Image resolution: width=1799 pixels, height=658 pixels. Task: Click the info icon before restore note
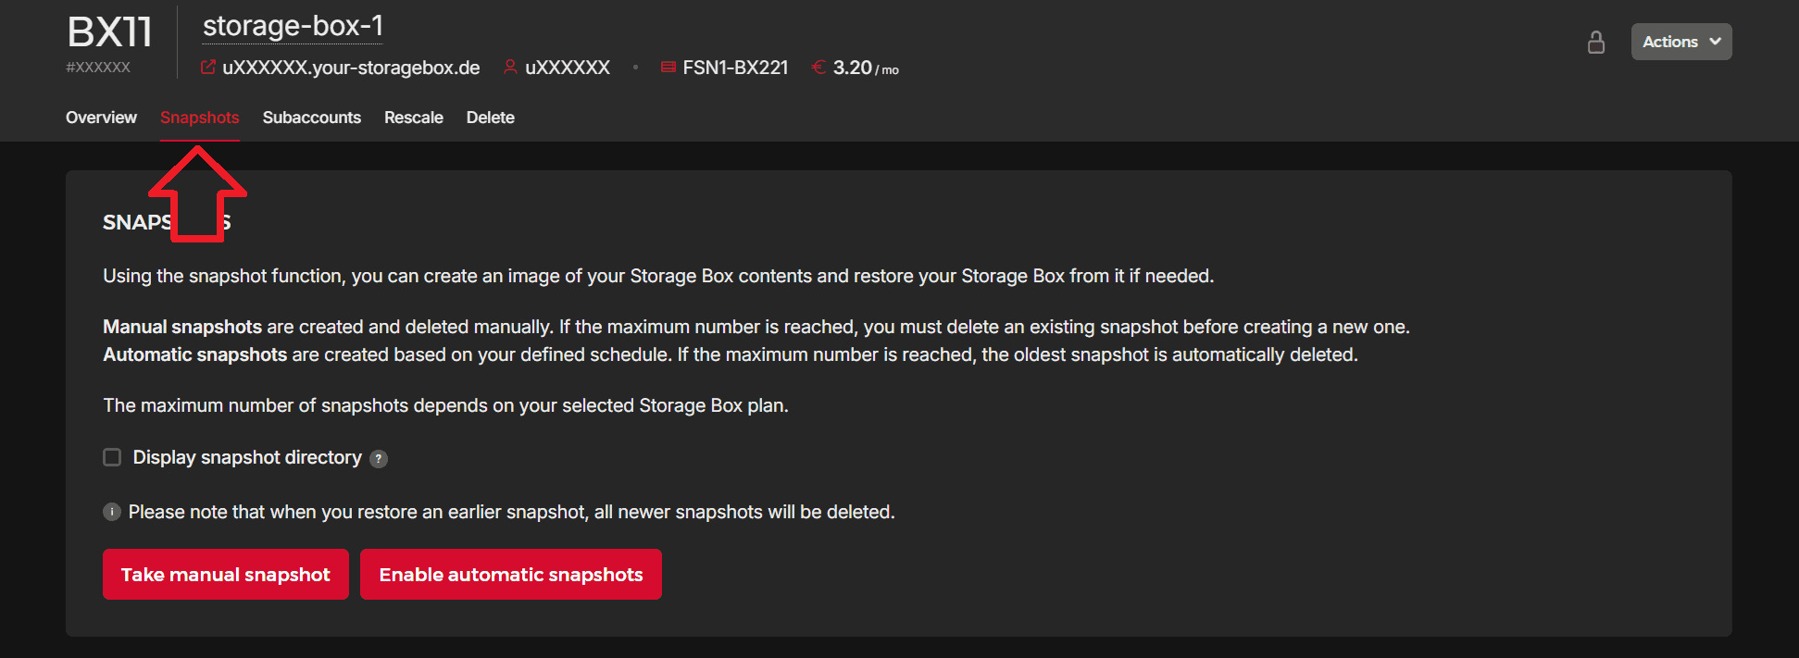tap(112, 513)
